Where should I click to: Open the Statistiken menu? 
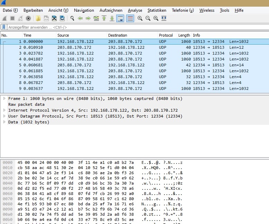click(x=157, y=10)
